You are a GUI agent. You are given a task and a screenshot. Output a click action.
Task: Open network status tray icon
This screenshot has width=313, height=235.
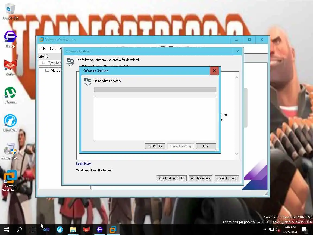click(x=271, y=230)
